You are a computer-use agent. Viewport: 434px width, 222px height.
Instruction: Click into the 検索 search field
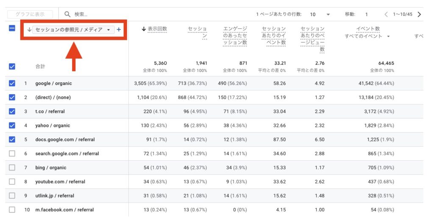(127, 14)
